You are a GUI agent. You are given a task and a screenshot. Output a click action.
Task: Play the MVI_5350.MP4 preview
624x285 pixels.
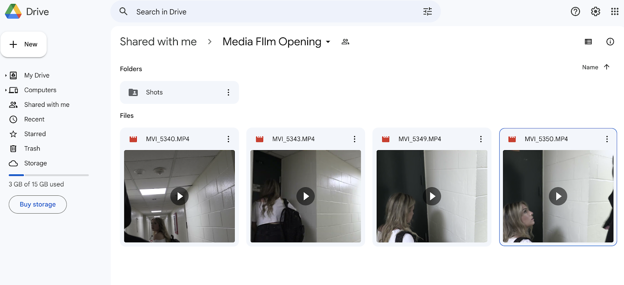point(558,196)
